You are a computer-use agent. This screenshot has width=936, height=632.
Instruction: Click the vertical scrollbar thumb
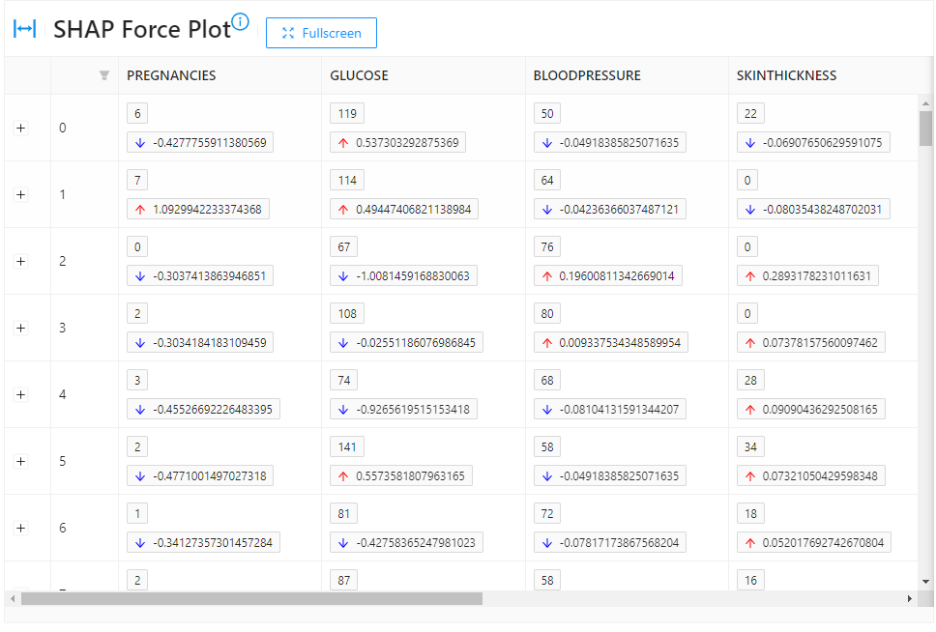pyautogui.click(x=925, y=128)
